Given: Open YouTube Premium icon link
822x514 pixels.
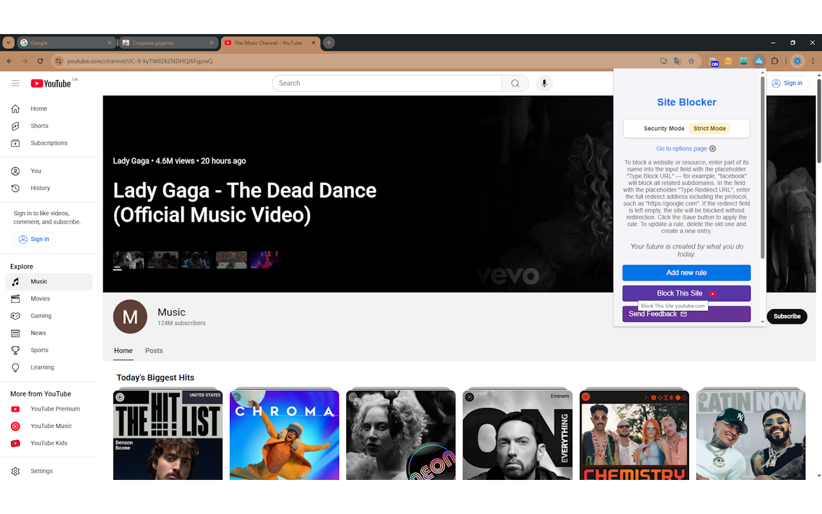Looking at the screenshot, I should click(x=16, y=409).
